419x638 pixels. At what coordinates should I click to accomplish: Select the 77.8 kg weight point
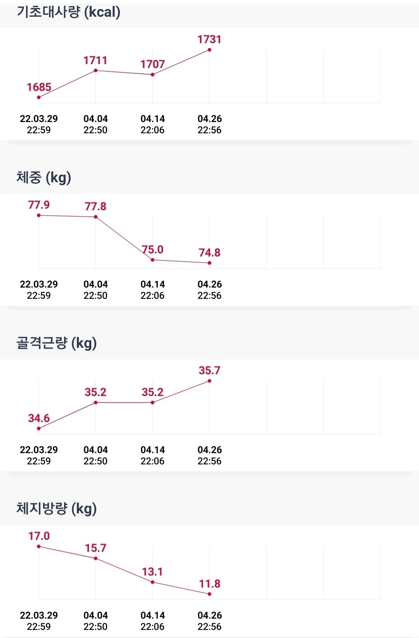pyautogui.click(x=96, y=217)
